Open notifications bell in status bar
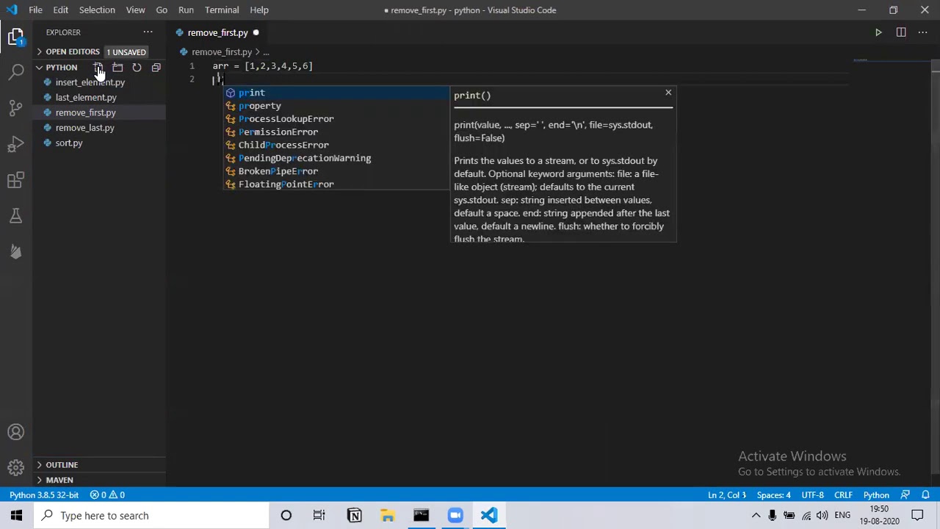 point(926,495)
